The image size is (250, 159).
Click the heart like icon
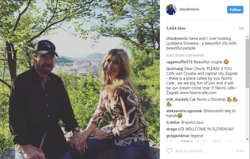tap(169, 151)
